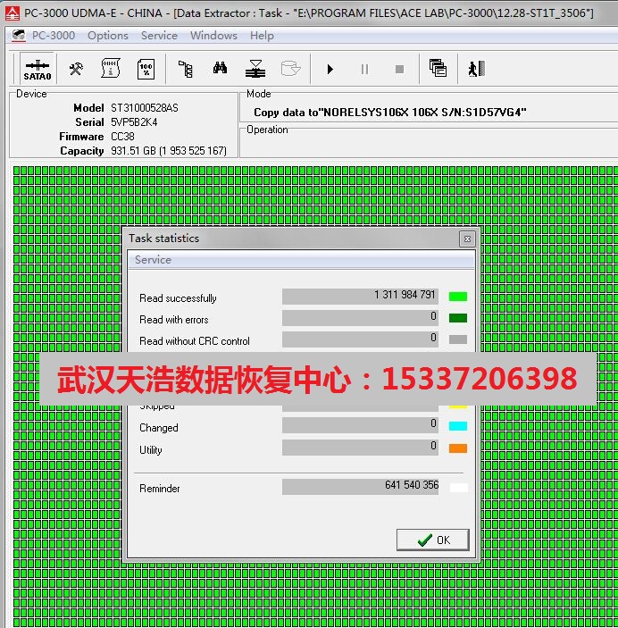
Task: Click OK in Task statistics dialog
Action: point(435,540)
